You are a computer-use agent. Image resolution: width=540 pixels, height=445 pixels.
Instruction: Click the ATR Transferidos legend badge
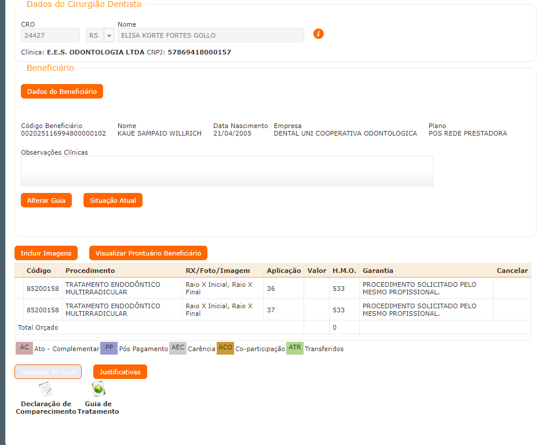click(295, 348)
